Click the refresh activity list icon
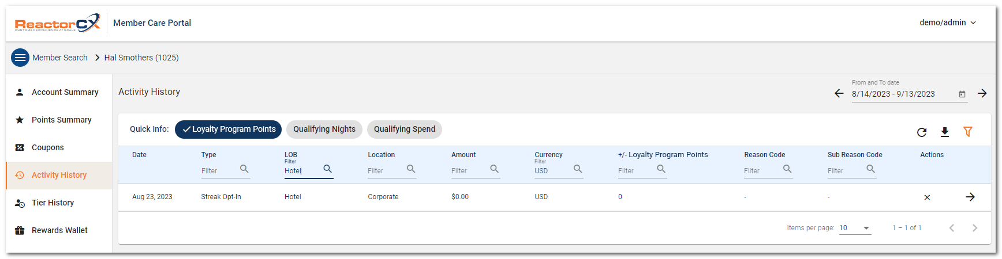 point(922,132)
